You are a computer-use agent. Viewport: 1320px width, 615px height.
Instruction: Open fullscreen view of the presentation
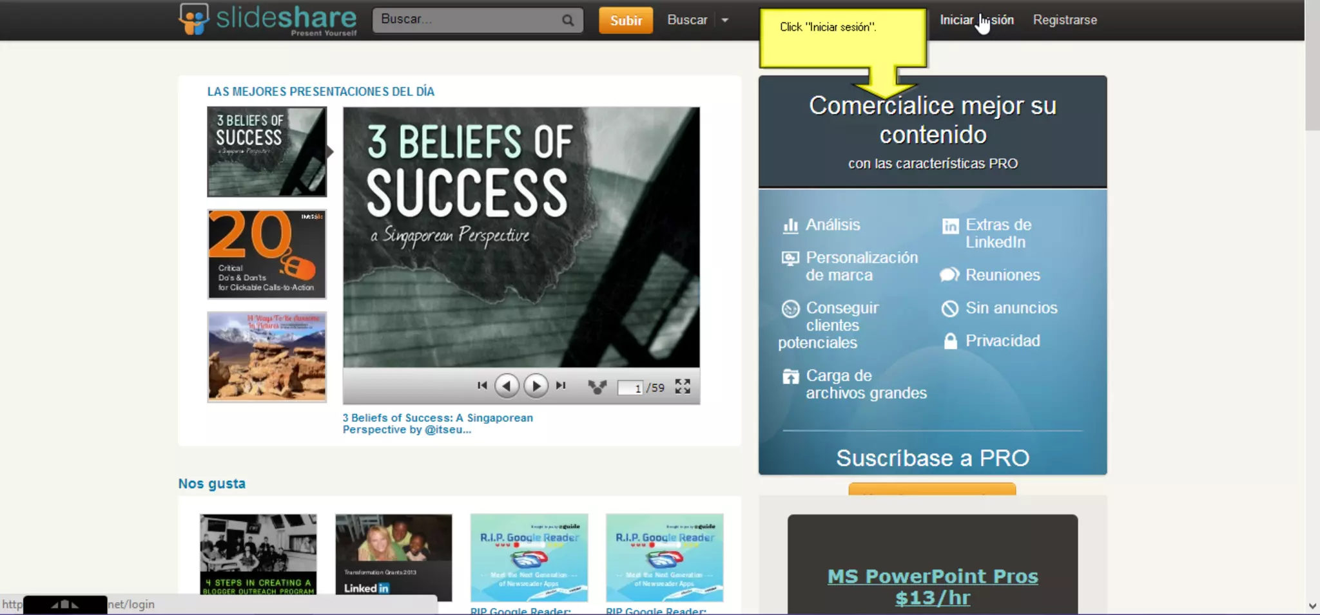(x=683, y=386)
